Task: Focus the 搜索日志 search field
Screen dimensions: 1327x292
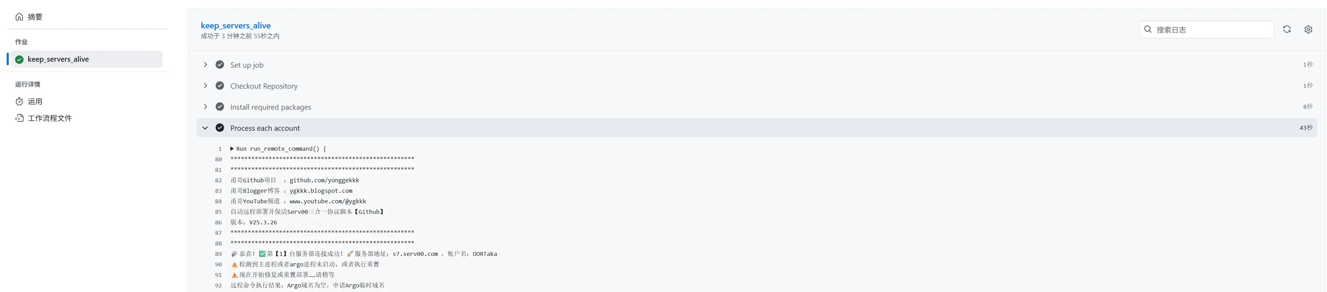Action: [1207, 29]
